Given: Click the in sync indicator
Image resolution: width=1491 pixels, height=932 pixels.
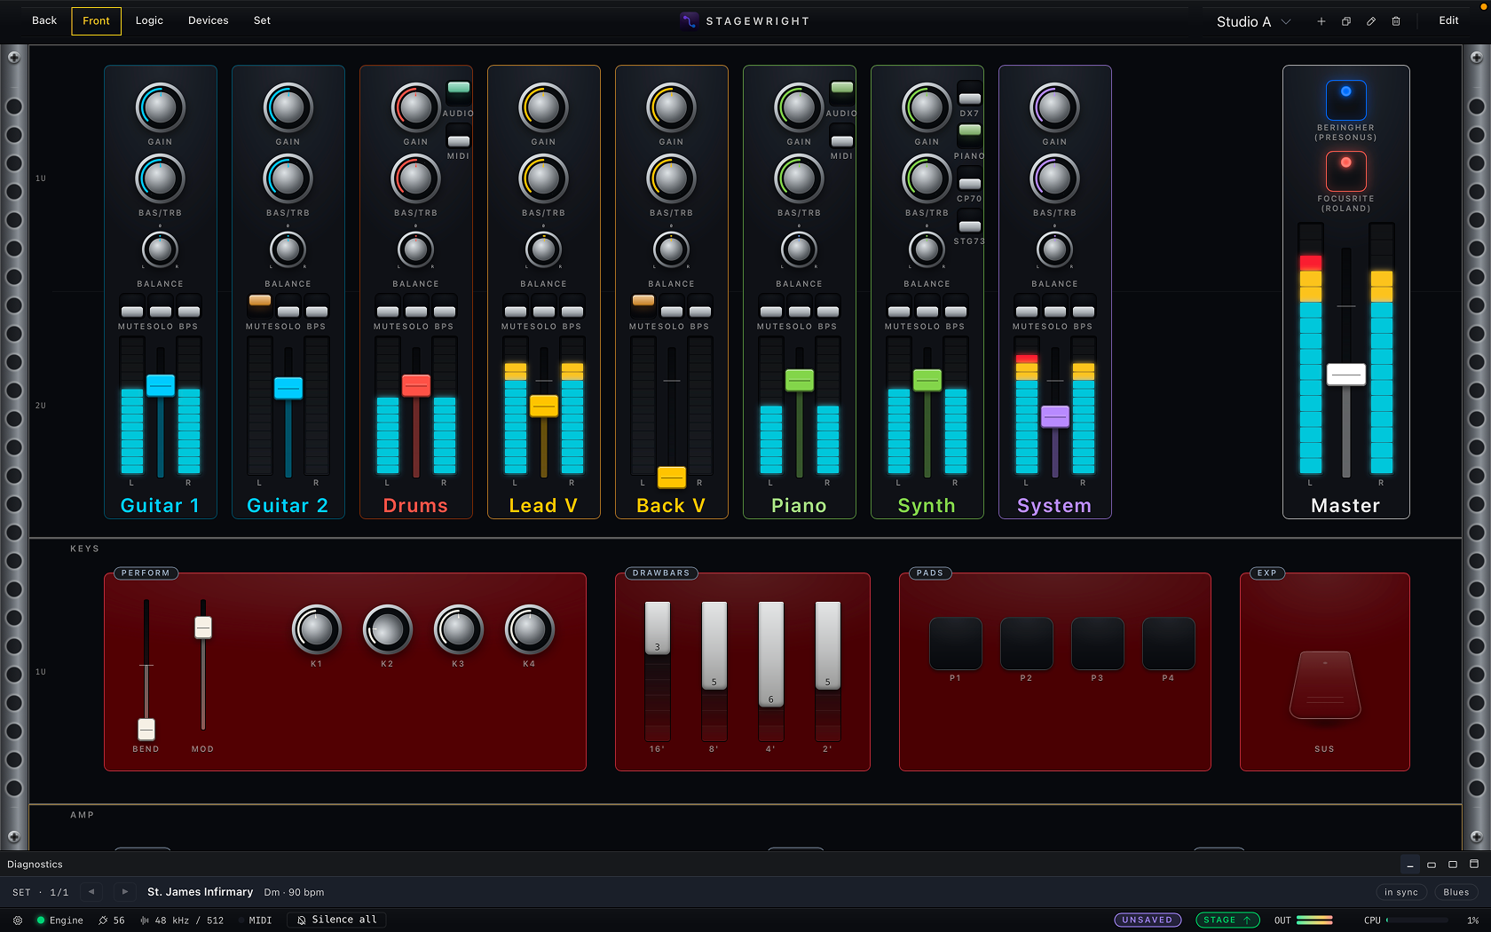Looking at the screenshot, I should 1400,892.
